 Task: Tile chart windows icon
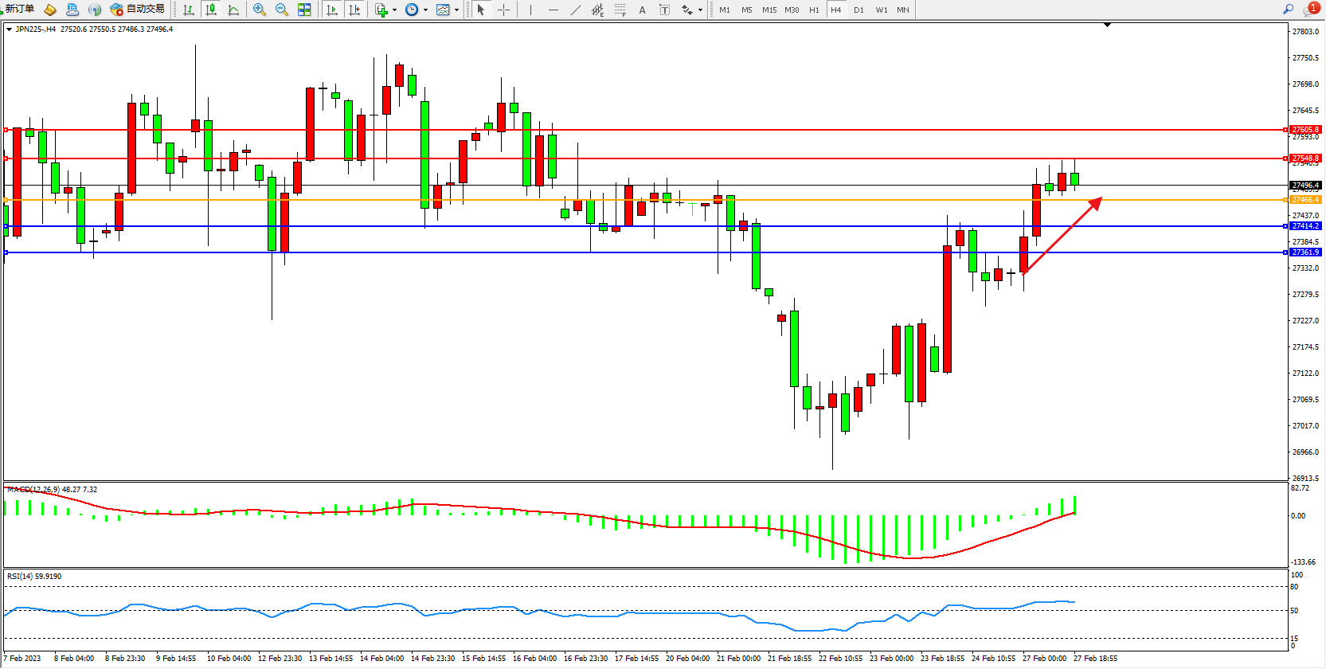click(x=304, y=10)
